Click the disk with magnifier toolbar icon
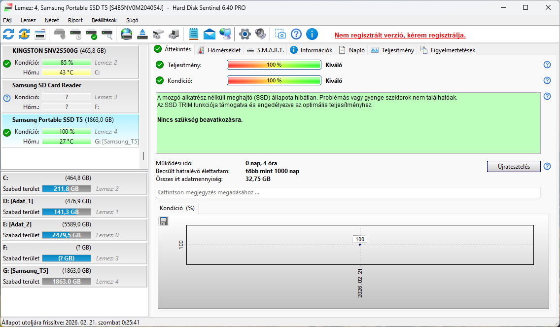The image size is (560, 327). click(107, 35)
